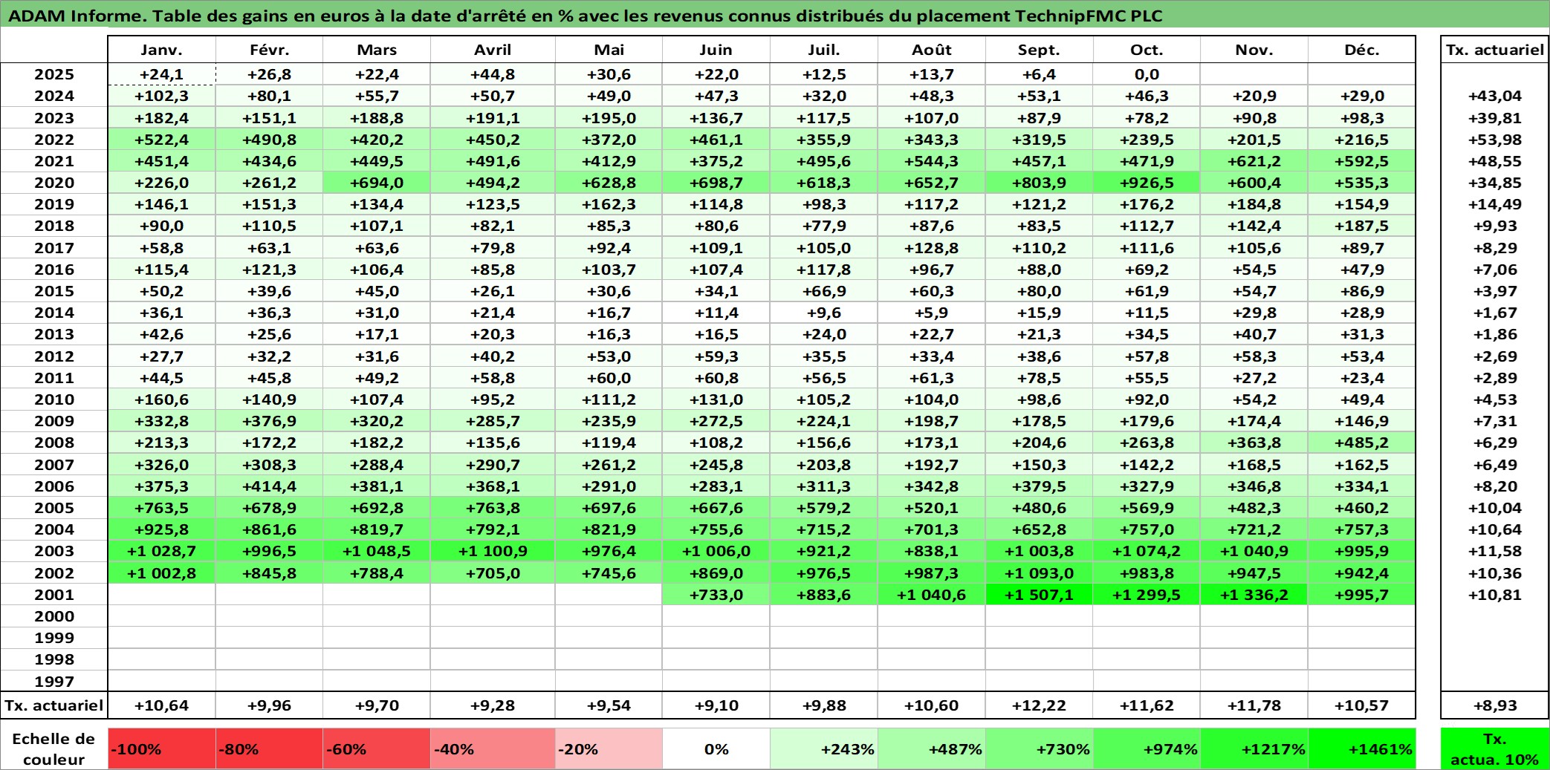Select cell +485,2 in the 2008 row
The image size is (1550, 770).
pos(1361,443)
